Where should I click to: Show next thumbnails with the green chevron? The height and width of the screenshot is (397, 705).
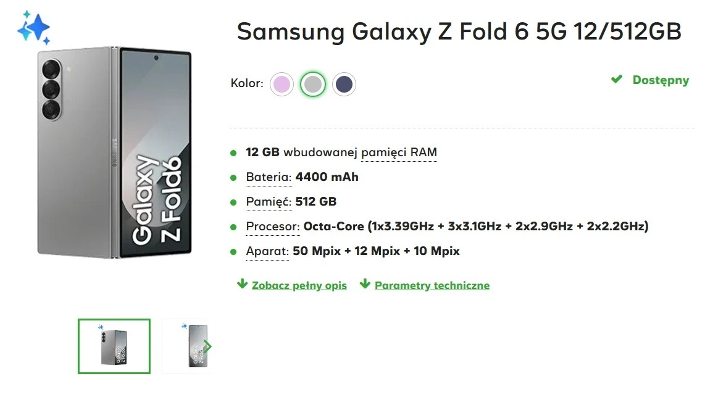click(x=207, y=346)
